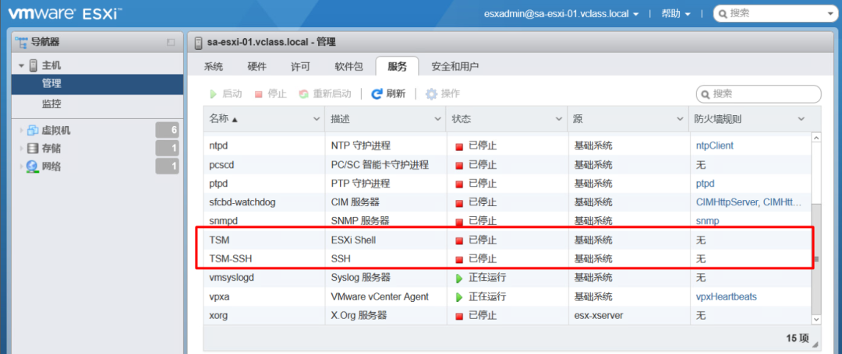Click the Networking globe icon in navigator
This screenshot has width=842, height=354.
[x=33, y=166]
